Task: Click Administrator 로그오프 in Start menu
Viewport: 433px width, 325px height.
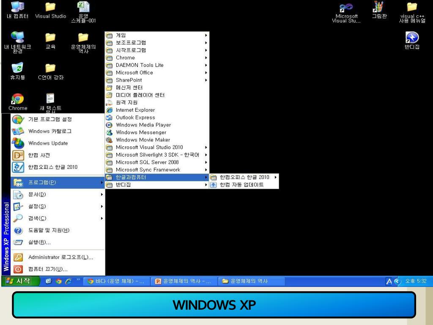Action: pyautogui.click(x=58, y=257)
